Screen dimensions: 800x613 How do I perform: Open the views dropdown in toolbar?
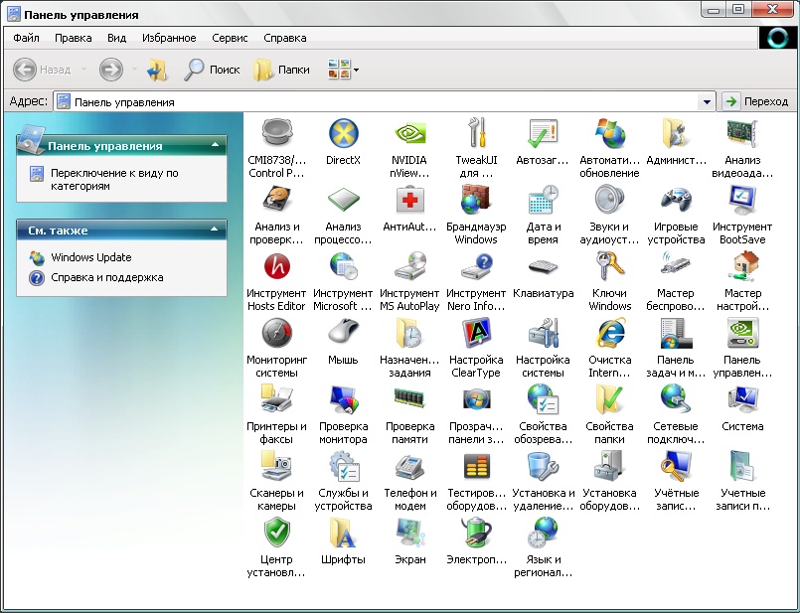tap(343, 70)
